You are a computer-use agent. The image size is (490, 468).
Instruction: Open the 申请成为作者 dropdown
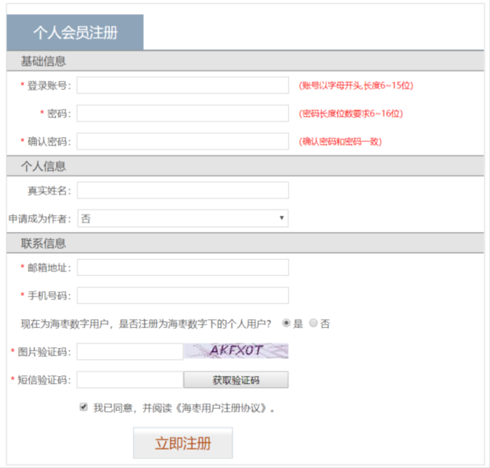[x=183, y=219]
